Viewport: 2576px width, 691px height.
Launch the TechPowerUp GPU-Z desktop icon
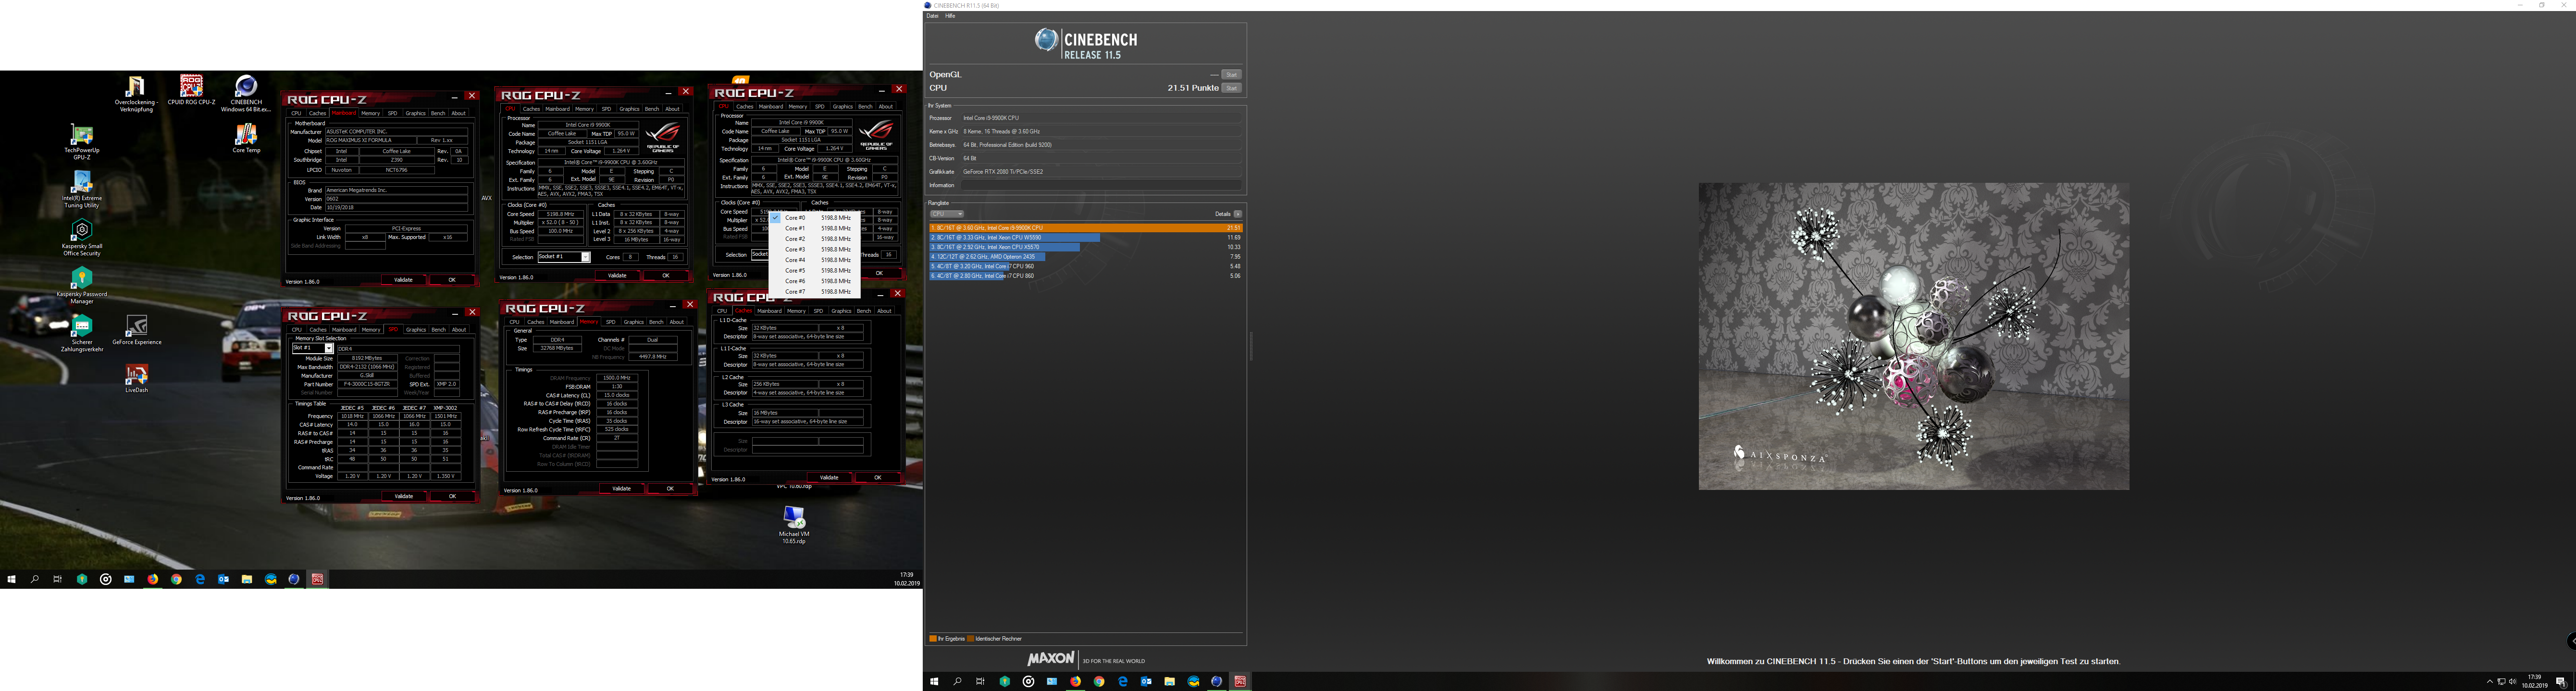click(x=82, y=142)
